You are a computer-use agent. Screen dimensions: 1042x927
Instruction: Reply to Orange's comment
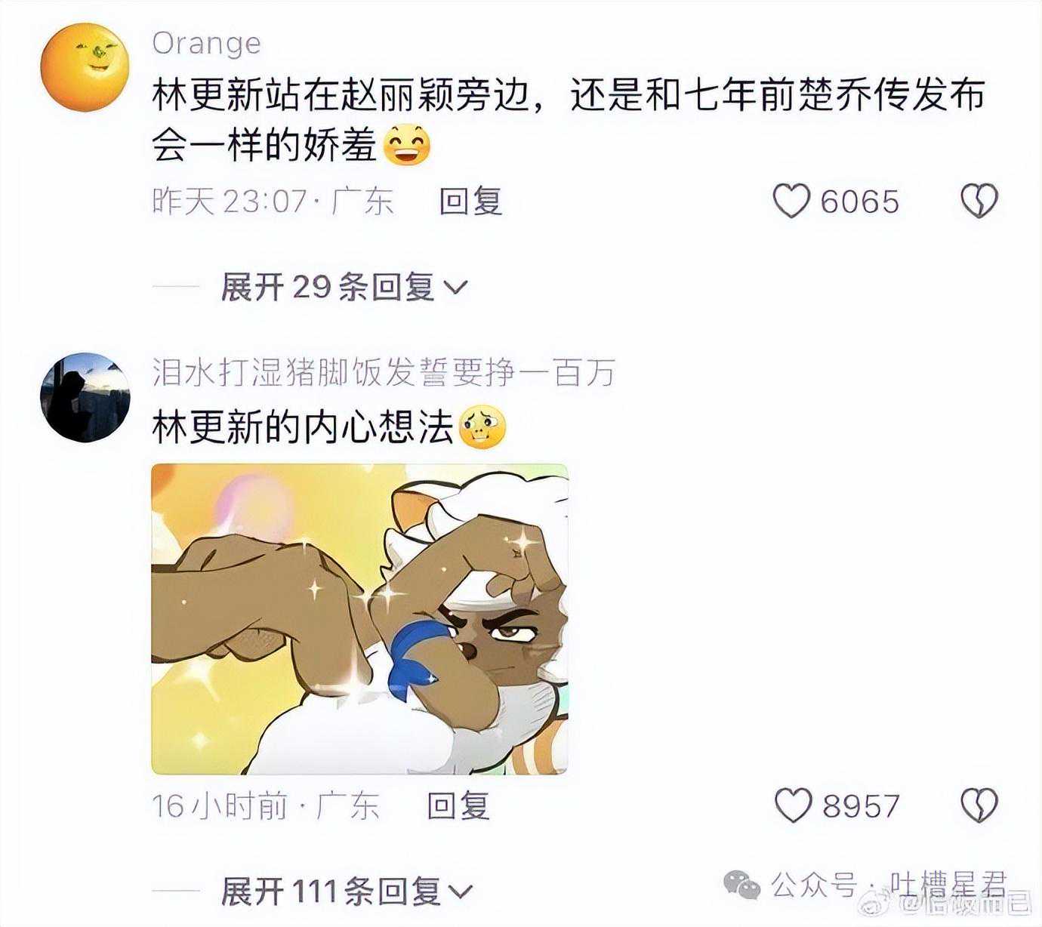coord(471,202)
